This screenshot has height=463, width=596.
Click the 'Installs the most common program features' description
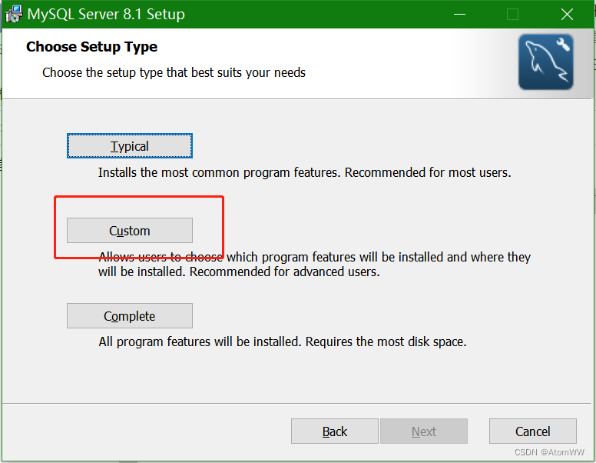pos(304,172)
